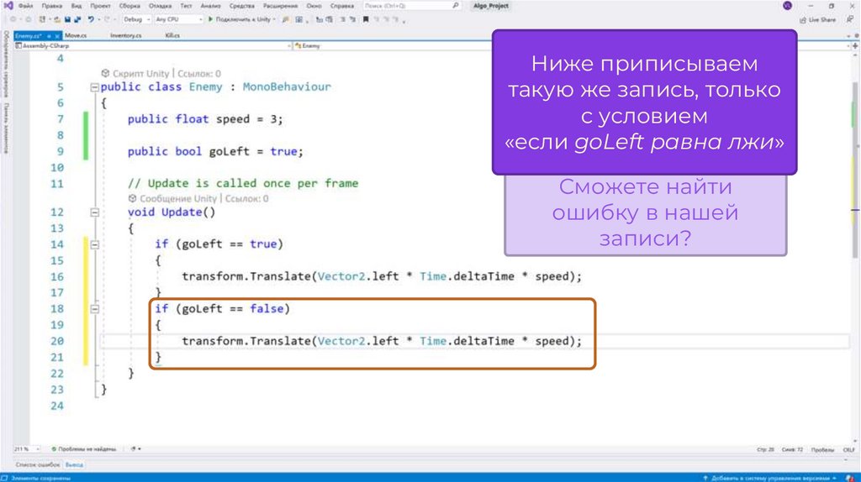Click the Visual Studio logo icon

click(7, 6)
